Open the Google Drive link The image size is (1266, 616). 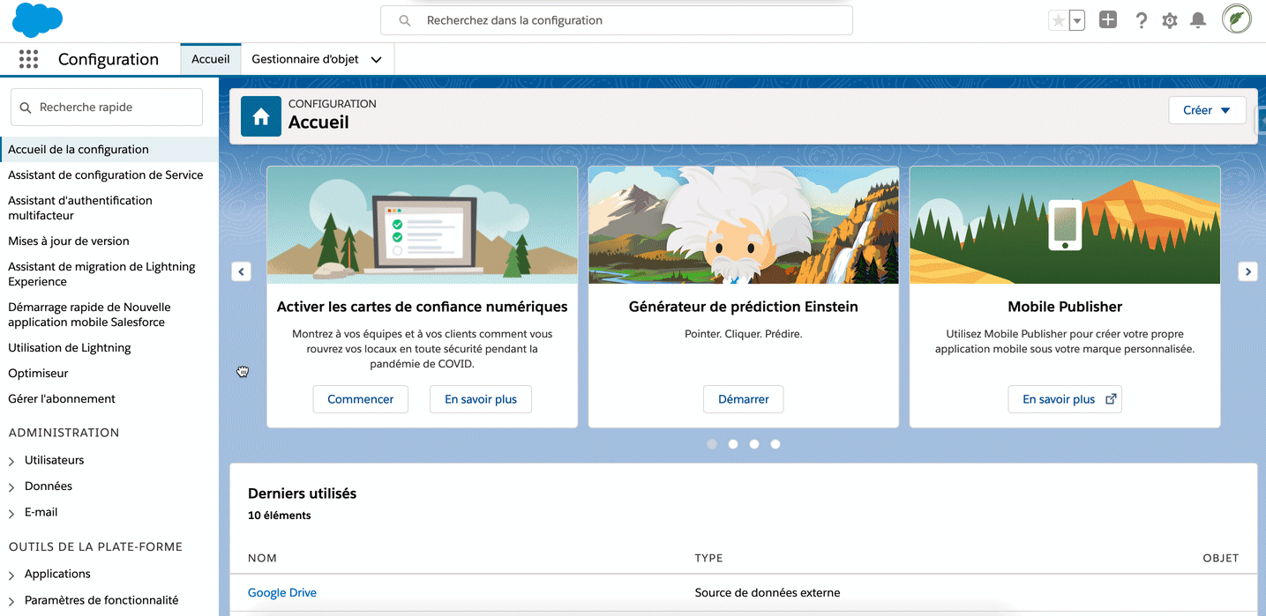pyautogui.click(x=281, y=592)
